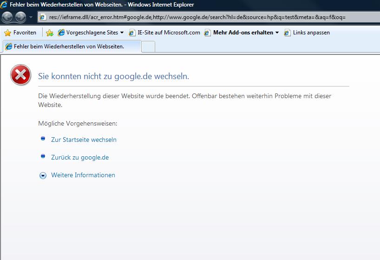Click Zur Startseite wechseln link
Viewport: 380px width, 260px height.
(x=84, y=140)
